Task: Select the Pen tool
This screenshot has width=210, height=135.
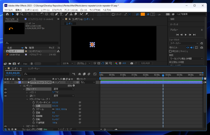Action: [56, 14]
